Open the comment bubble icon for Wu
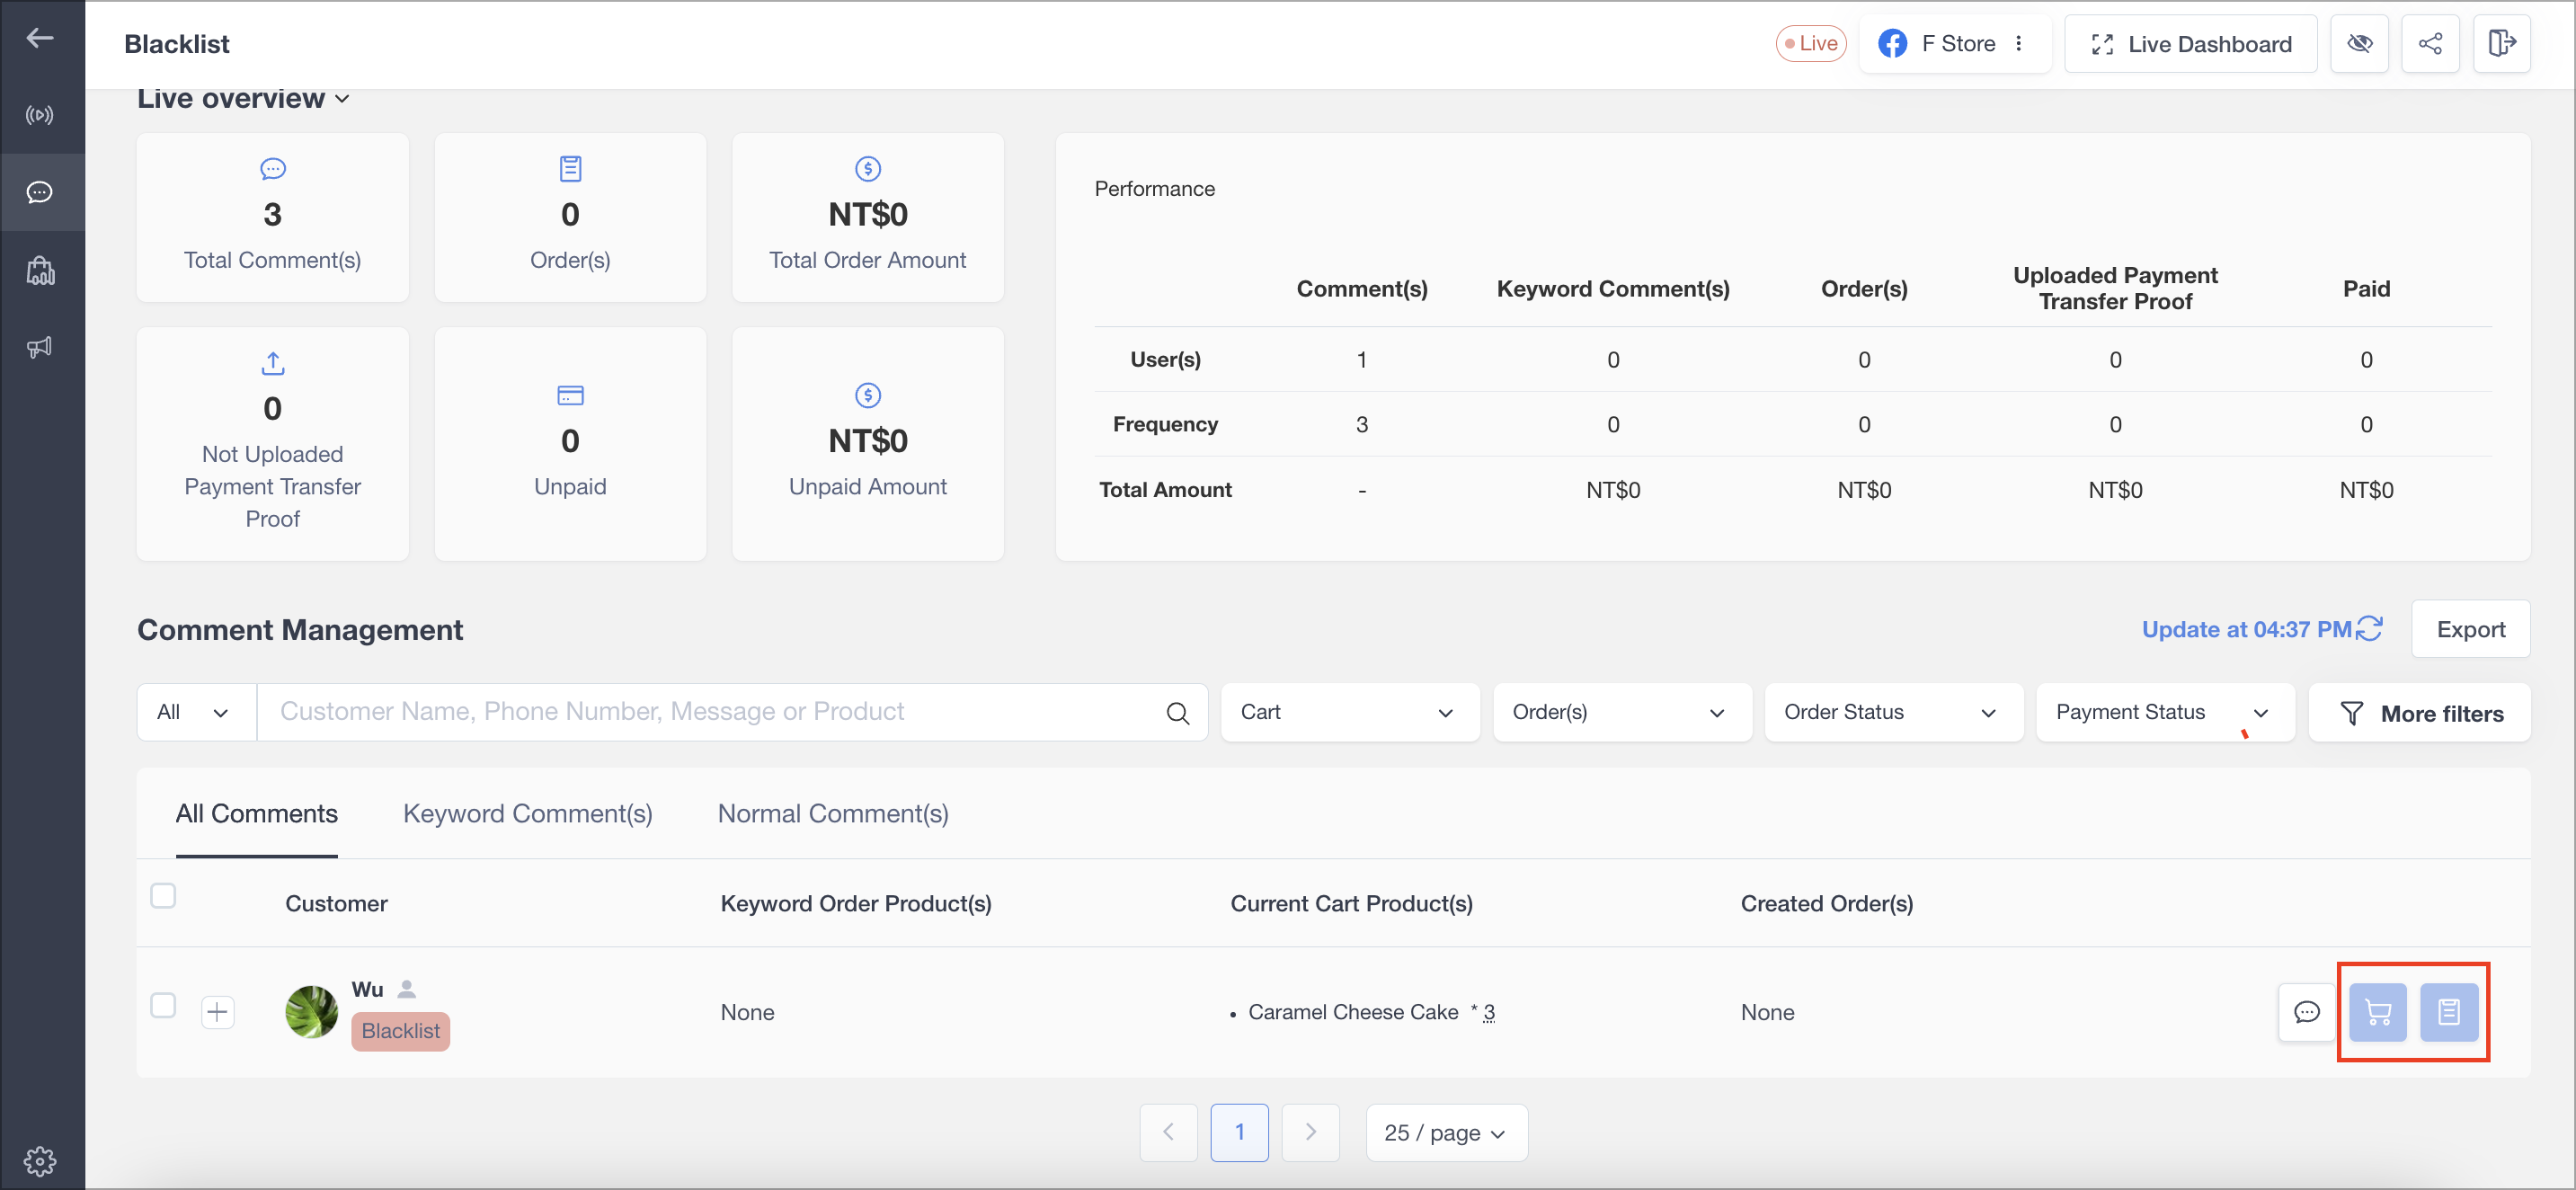Viewport: 2576px width, 1190px height. 2306,1012
